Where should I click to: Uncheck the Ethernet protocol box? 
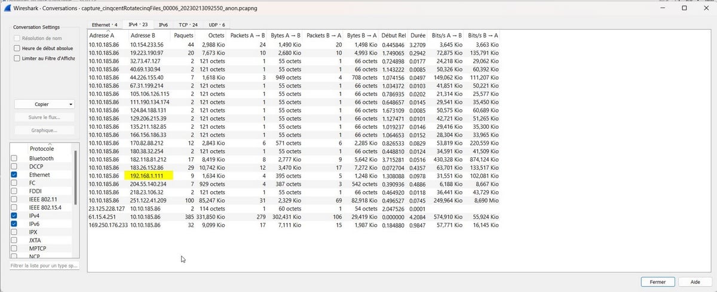click(14, 175)
